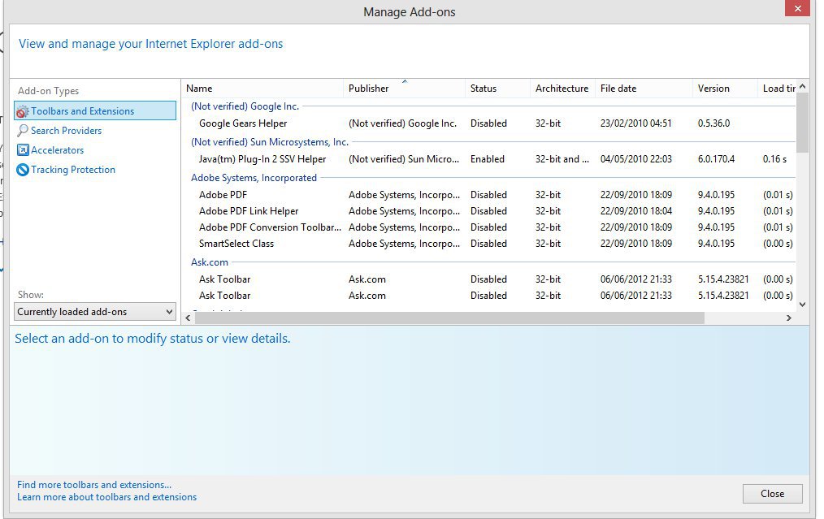The height and width of the screenshot is (519, 824).
Task: Select Toolbars and Extensions add-on type
Action: 95,110
